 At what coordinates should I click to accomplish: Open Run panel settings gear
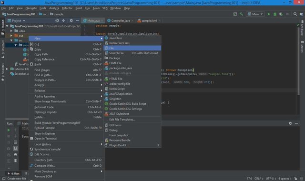tap(290, 123)
